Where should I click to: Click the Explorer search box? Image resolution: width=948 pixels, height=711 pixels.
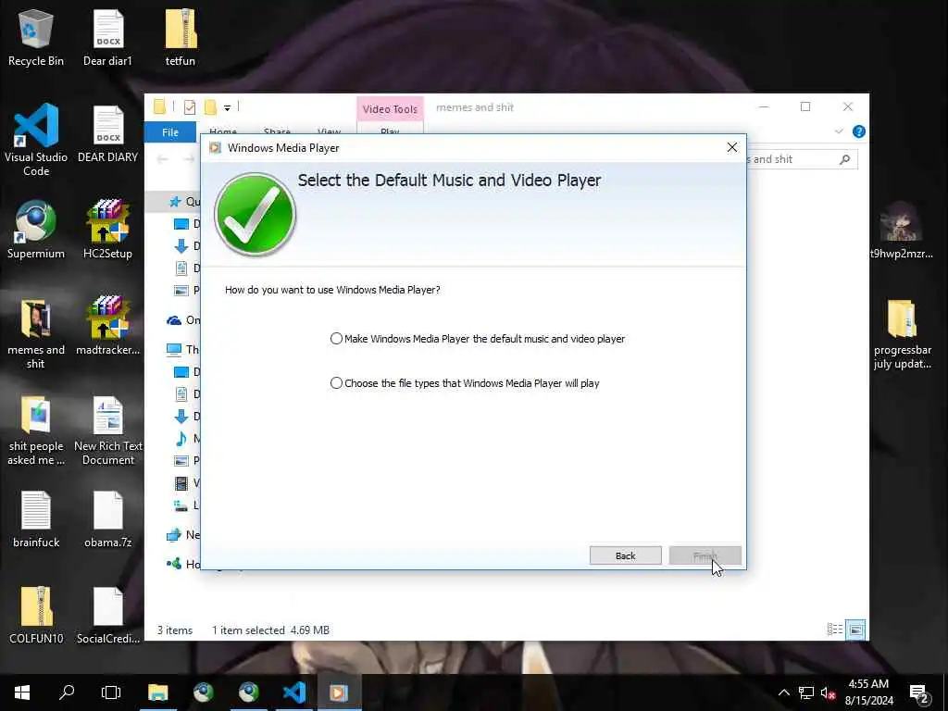tap(802, 159)
